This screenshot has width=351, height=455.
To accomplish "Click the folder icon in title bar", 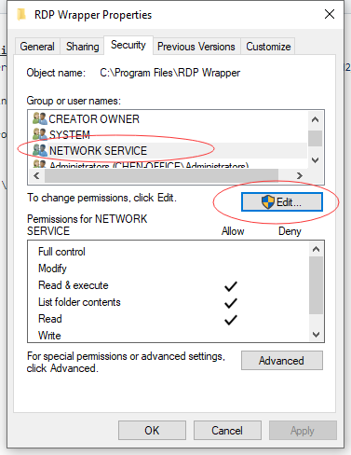I will [21, 14].
